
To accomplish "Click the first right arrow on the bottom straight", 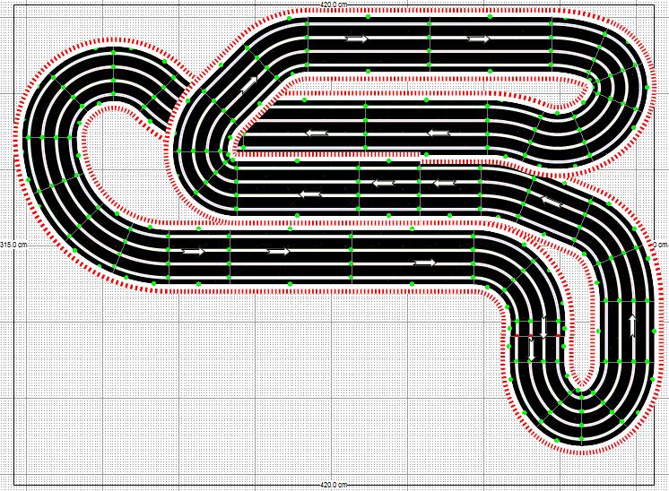I will click(x=194, y=251).
